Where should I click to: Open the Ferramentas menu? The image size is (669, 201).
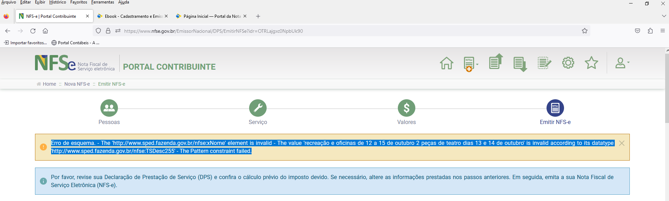103,2
